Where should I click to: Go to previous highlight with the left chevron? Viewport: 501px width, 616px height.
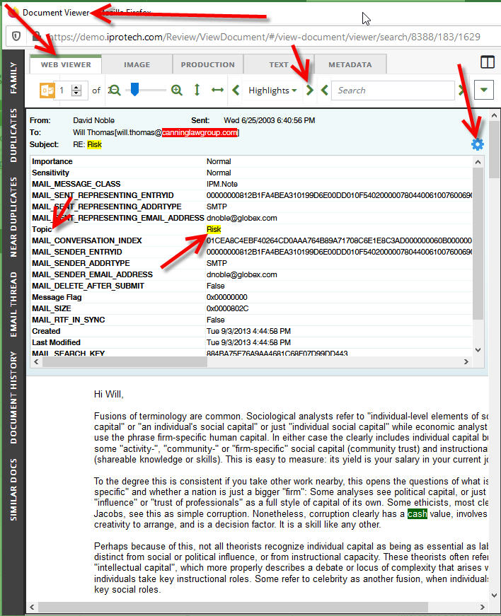pyautogui.click(x=236, y=91)
